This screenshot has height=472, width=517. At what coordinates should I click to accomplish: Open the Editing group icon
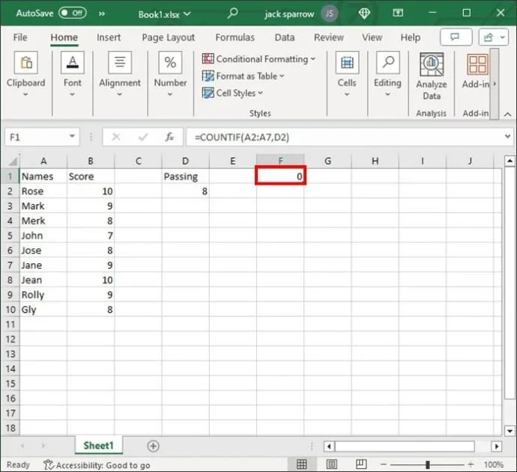tap(387, 64)
